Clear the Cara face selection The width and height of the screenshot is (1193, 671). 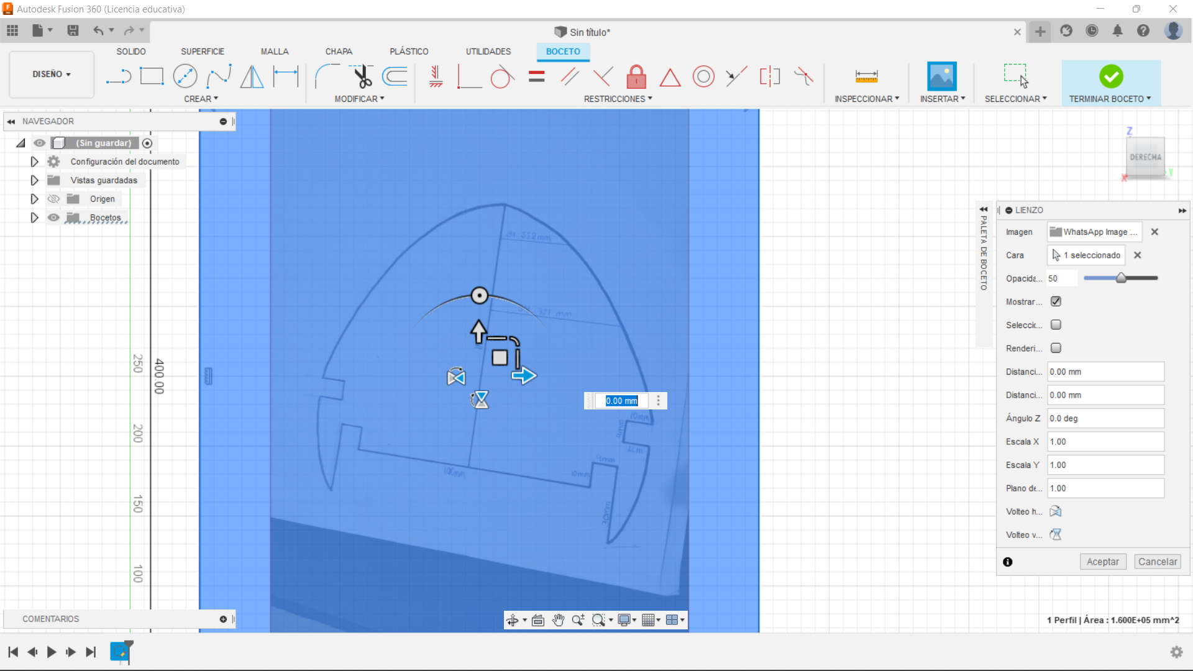point(1137,255)
